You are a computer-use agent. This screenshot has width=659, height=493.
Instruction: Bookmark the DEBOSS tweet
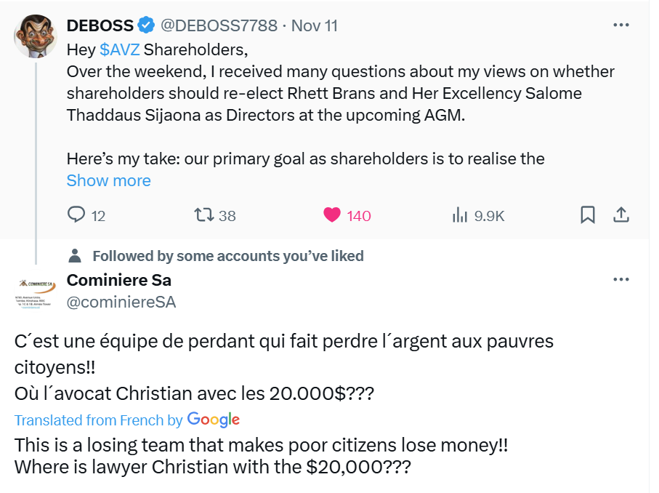click(588, 215)
